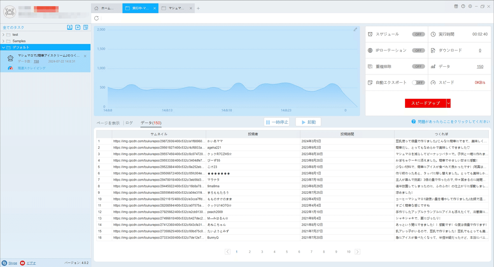This screenshot has width=494, height=267.
Task: Go to page 2 of results
Action: tap(249, 251)
